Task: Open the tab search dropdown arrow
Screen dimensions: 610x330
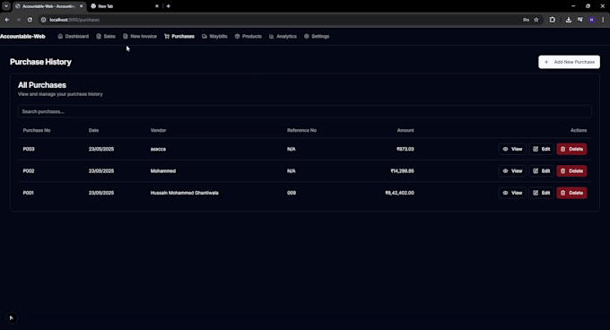Action: pyautogui.click(x=6, y=6)
